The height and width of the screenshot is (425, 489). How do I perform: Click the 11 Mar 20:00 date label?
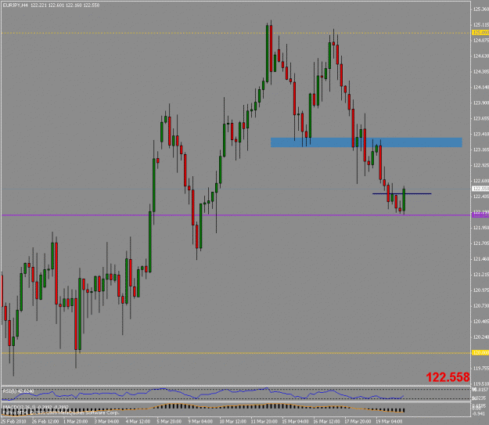pos(264,421)
